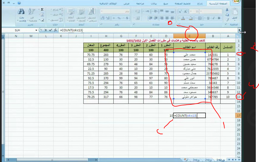Click the insert function fx icon
259x162 pixels.
(55, 30)
